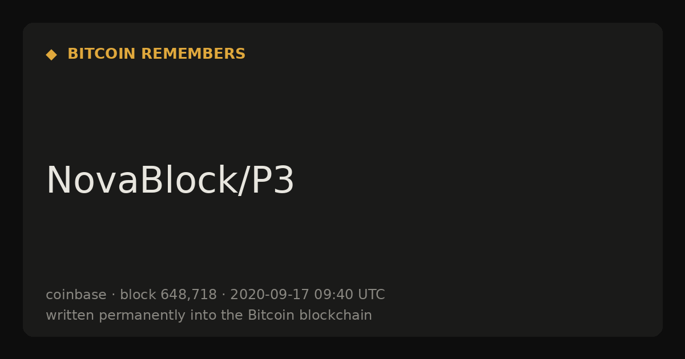
Task: Click the UTC timezone label
Action: click(x=371, y=295)
